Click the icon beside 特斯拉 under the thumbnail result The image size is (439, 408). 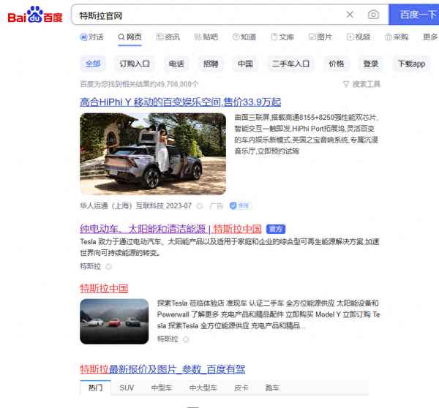pos(186,339)
